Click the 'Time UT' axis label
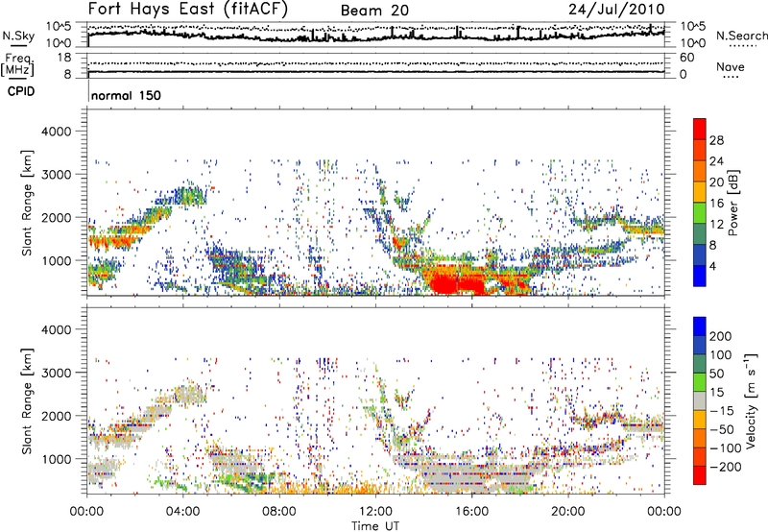Image resolution: width=768 pixels, height=532 pixels. tap(375, 526)
